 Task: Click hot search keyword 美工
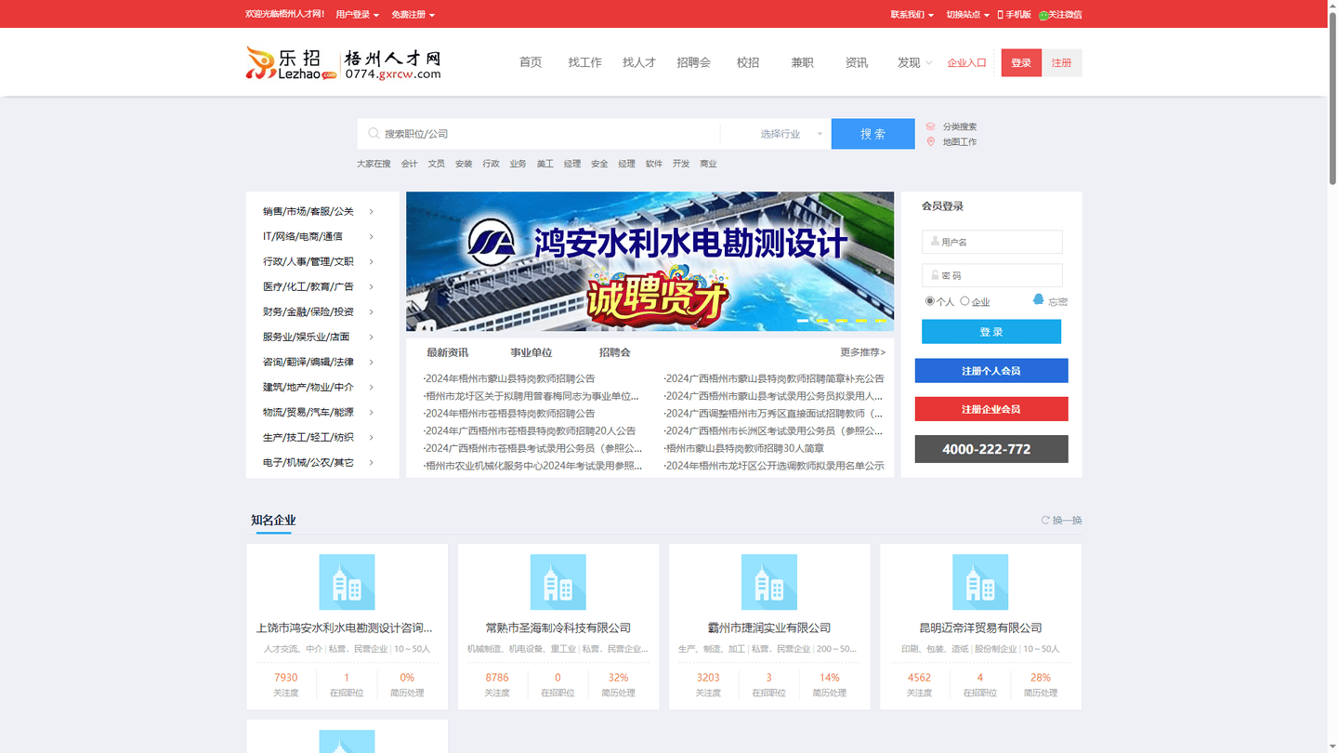[x=544, y=164]
